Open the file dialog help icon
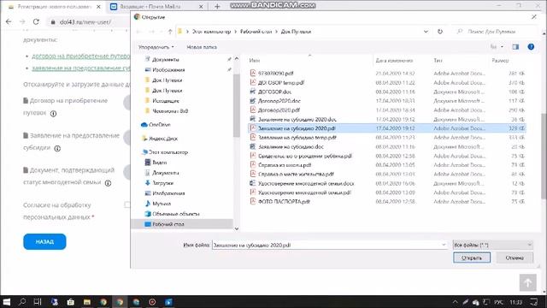This screenshot has height=308, width=547. coord(531,47)
